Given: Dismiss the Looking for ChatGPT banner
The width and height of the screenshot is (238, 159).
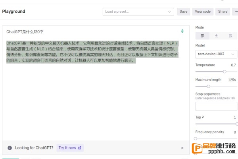Looking at the screenshot, I should tap(182, 148).
